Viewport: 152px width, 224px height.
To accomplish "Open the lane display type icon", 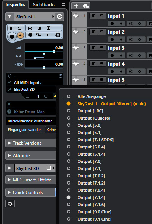I will pyautogui.click(x=48, y=35).
